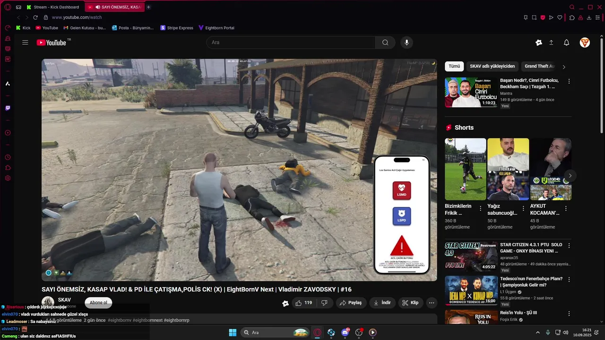
Task: Open the upload video icon in the YouTube header
Action: (x=551, y=42)
